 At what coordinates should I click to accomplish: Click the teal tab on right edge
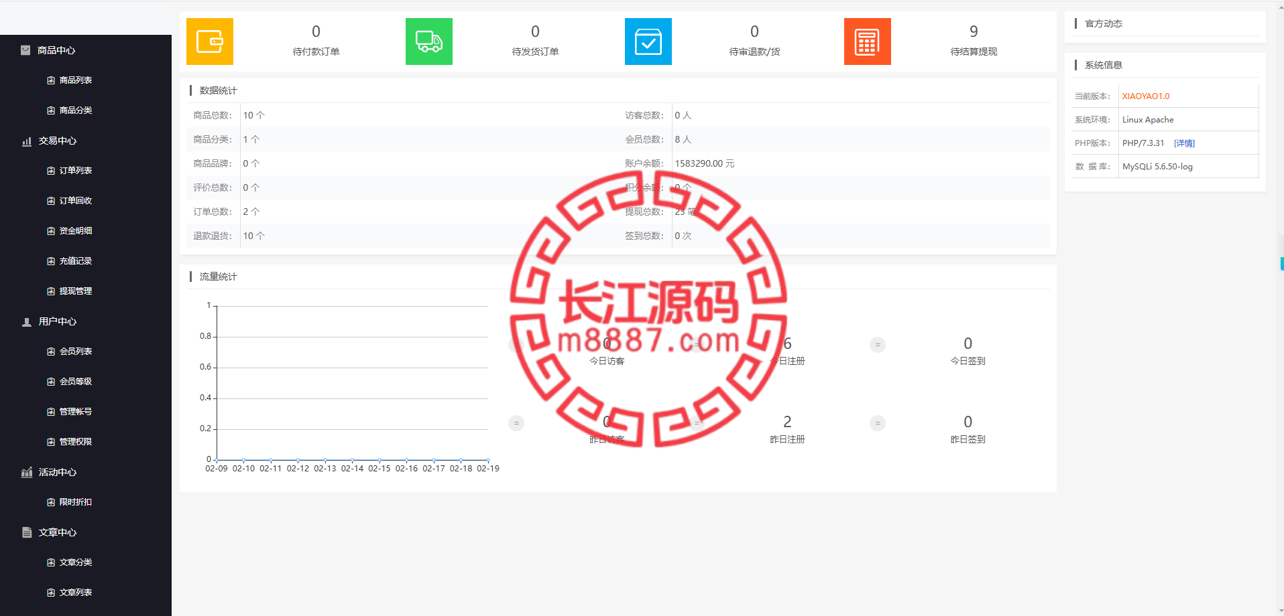[1282, 263]
